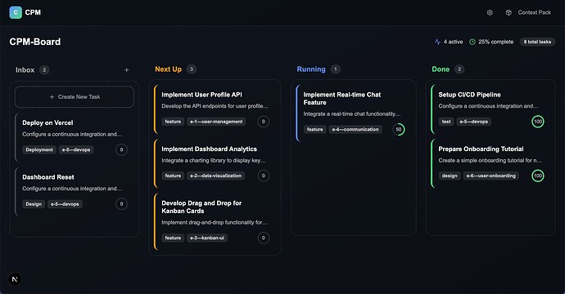565x294 pixels.
Task: Select the Done column header
Action: (441, 69)
